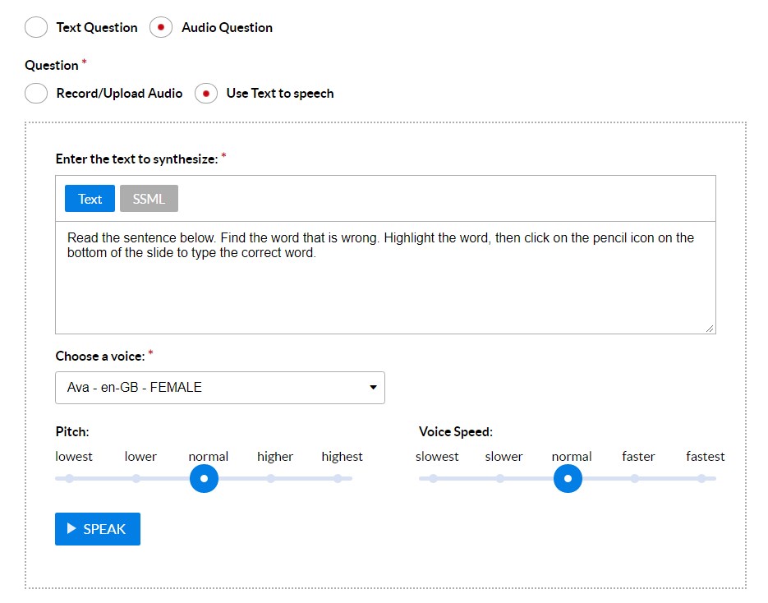The height and width of the screenshot is (603, 768).
Task: Select the Audio Question radio button
Action: click(161, 27)
